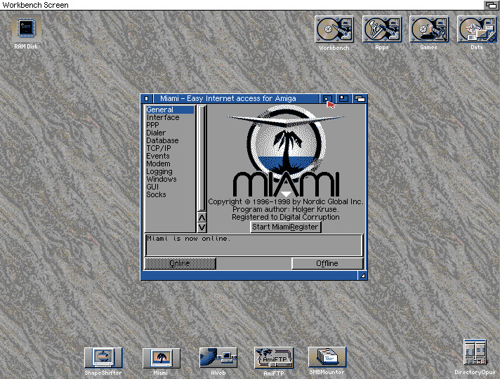Select PPP in the Miami list
The image size is (500, 379).
tap(170, 125)
